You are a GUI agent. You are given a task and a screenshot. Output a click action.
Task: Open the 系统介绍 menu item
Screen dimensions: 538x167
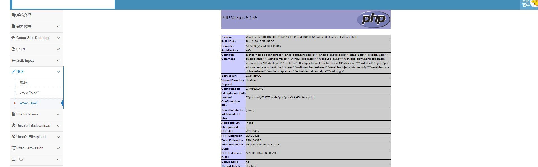pos(36,15)
